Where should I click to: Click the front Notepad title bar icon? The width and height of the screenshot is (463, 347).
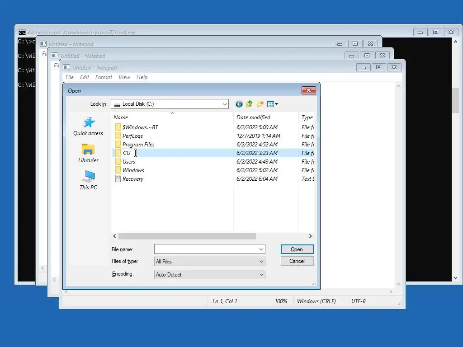point(67,68)
